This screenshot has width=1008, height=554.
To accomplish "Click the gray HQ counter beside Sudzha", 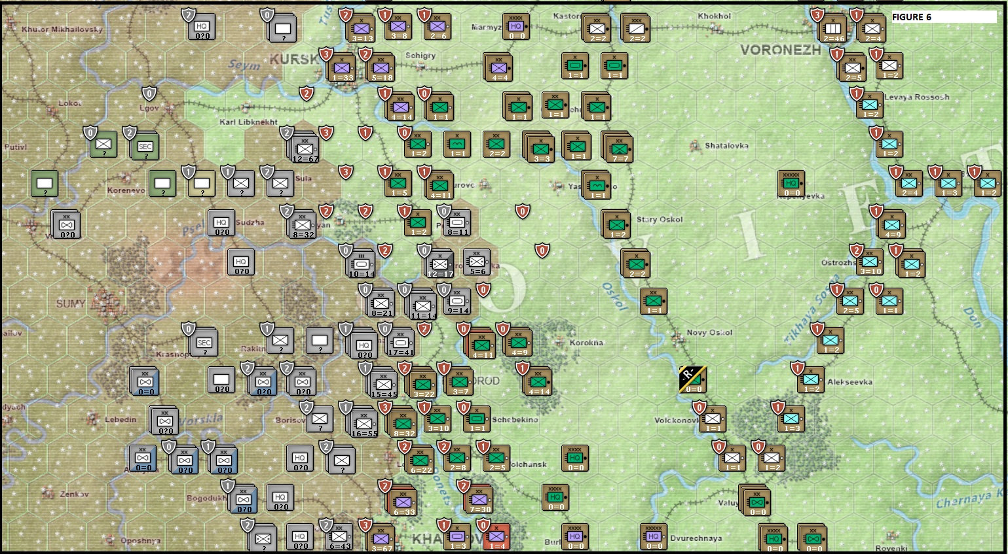I will [221, 223].
